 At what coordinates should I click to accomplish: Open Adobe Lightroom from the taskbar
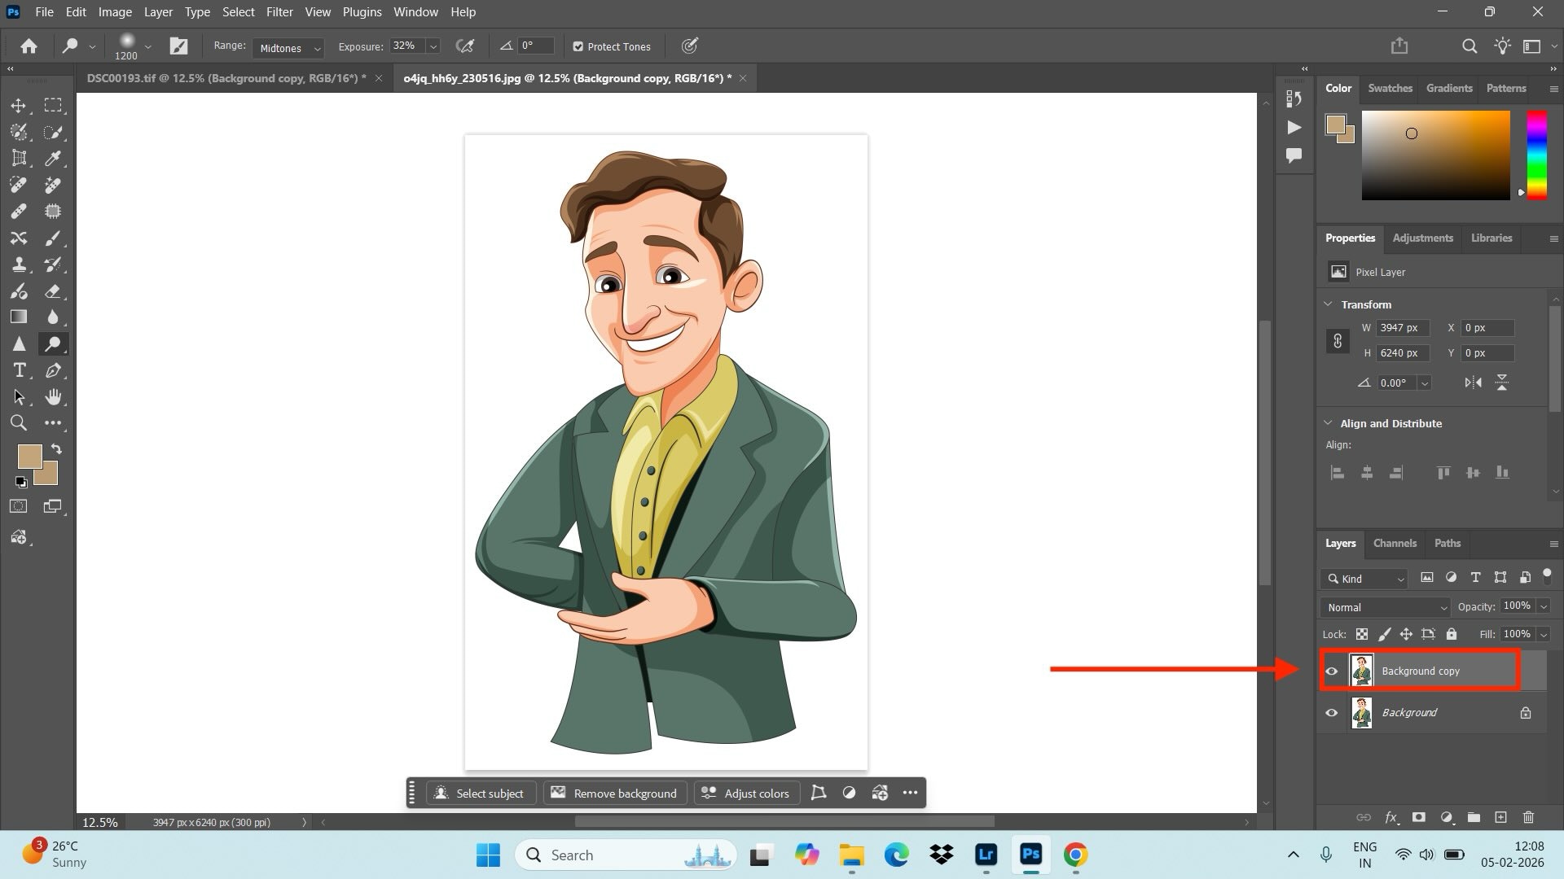tap(986, 855)
